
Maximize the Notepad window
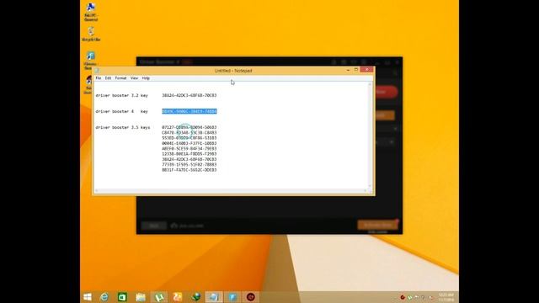tap(356, 70)
